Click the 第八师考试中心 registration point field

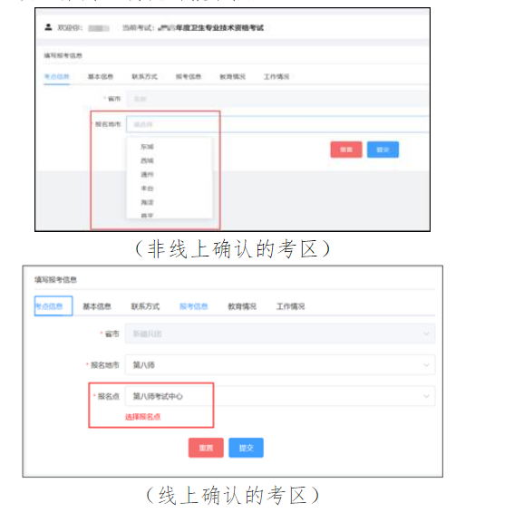click(x=280, y=396)
